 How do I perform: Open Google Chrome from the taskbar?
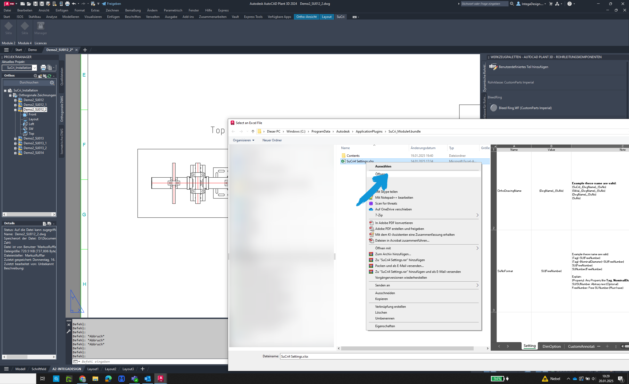(x=82, y=379)
